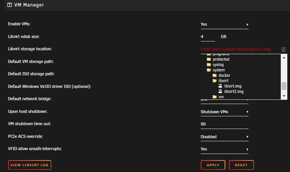The width and height of the screenshot is (290, 172).
Task: Choose libvirt2.img file in tree
Action: [x=234, y=91]
